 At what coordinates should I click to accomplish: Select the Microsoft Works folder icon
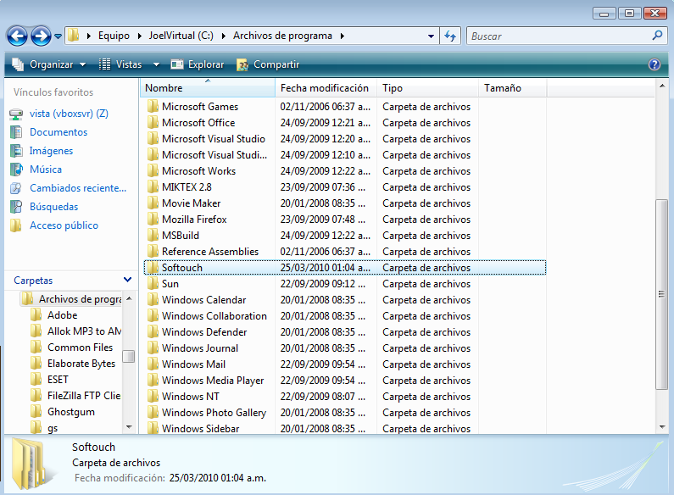(x=153, y=170)
